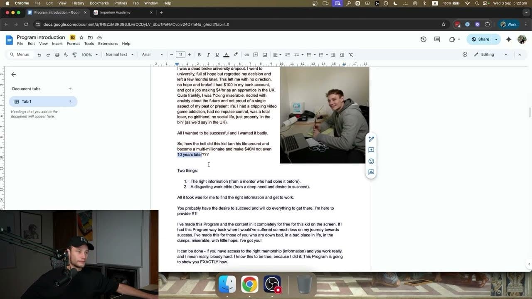Click the Increase indent icon
Screen dimensions: 532x299
[342, 55]
